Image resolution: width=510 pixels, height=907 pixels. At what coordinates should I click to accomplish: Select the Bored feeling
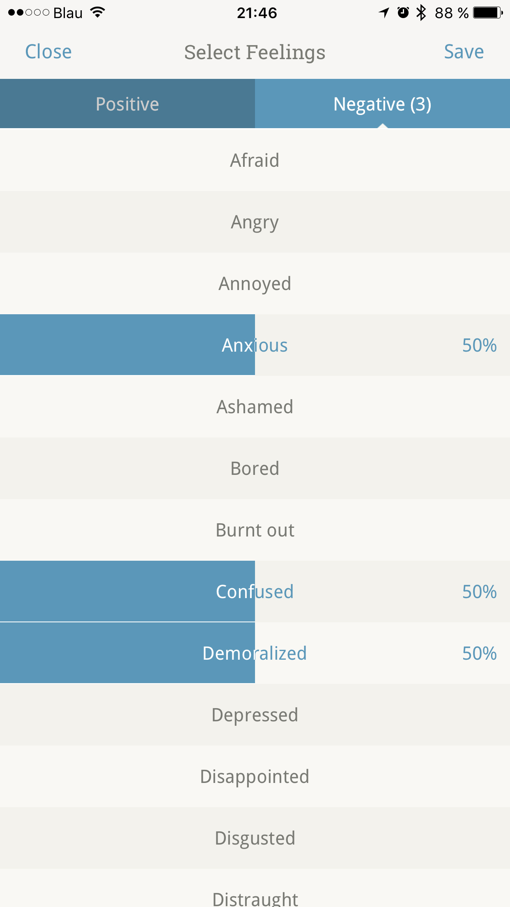pyautogui.click(x=255, y=468)
